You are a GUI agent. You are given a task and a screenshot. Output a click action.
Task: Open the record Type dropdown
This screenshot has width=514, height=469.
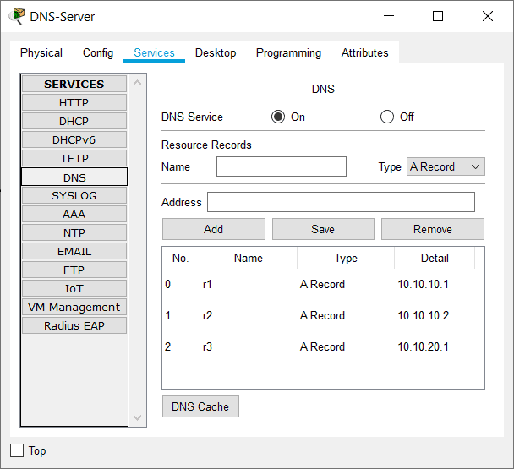tap(446, 166)
